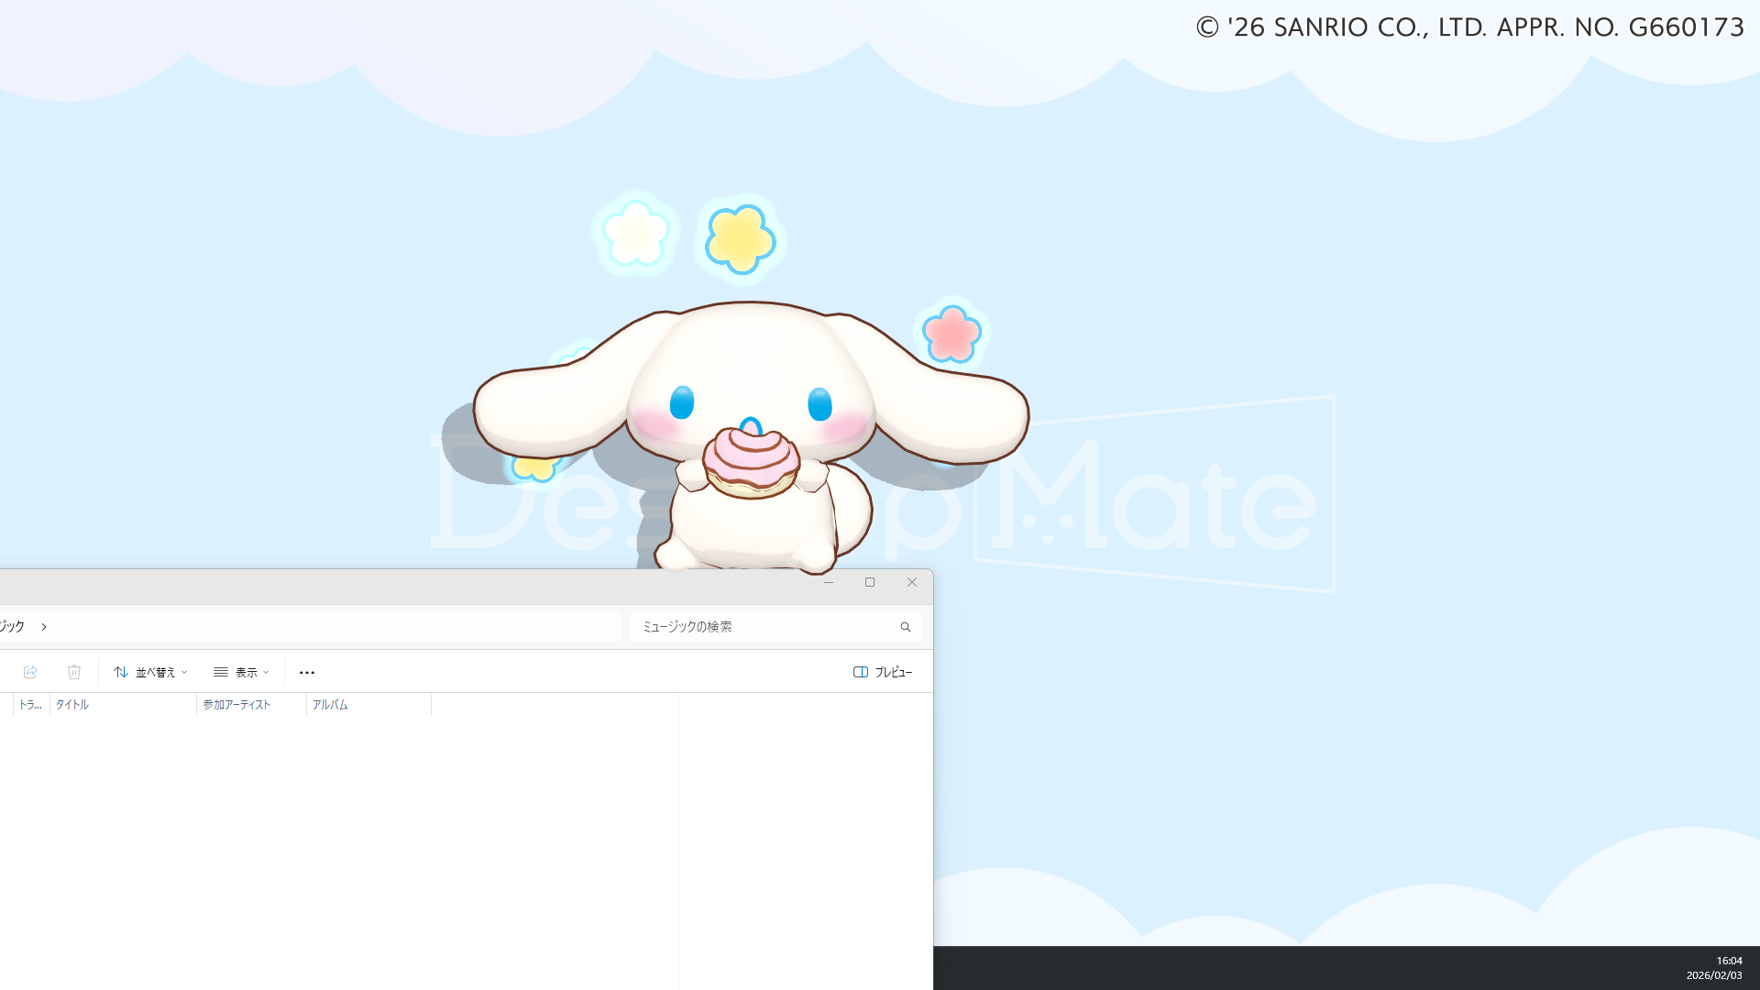Expand the 並べ替え sort dropdown chevron
Viewport: 1760px width, 990px height.
[183, 672]
